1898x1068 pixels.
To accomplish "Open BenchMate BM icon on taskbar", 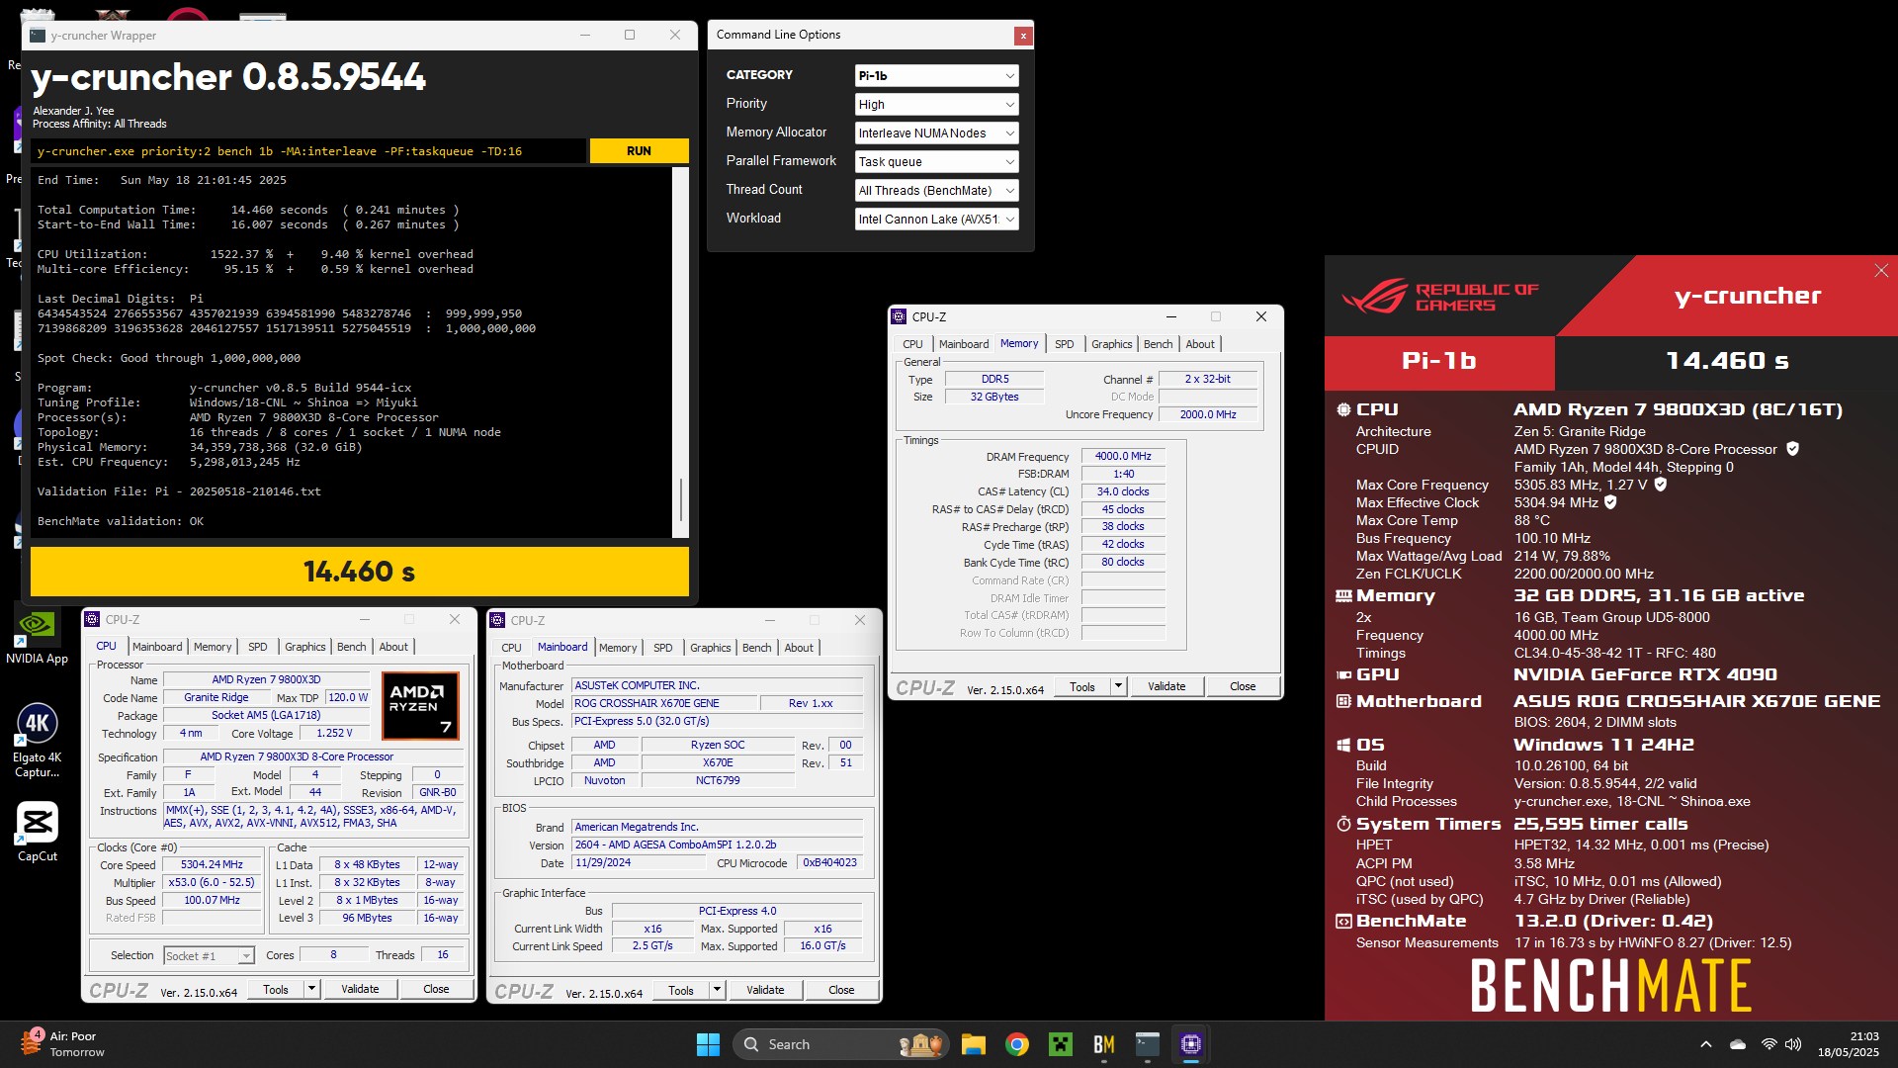I will [1103, 1044].
